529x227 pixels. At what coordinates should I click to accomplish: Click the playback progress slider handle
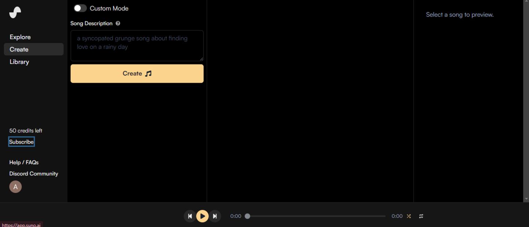coord(247,216)
